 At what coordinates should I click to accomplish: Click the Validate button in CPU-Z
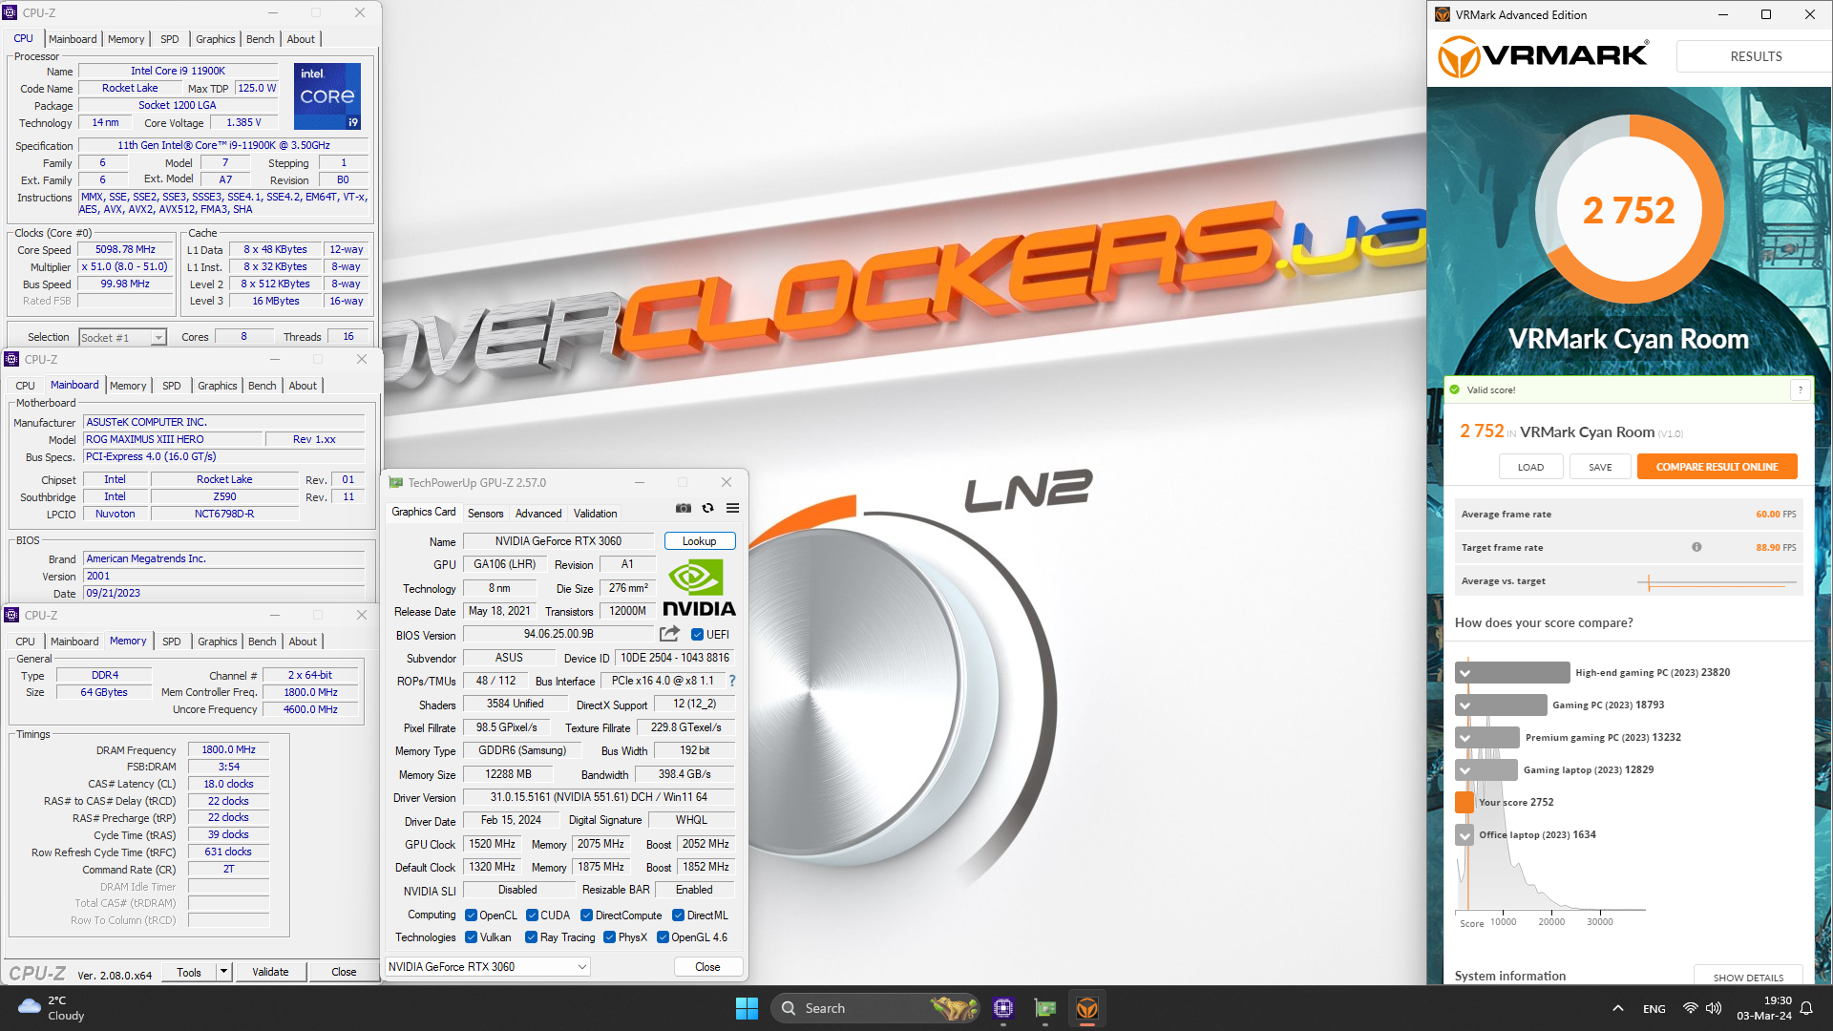[270, 972]
